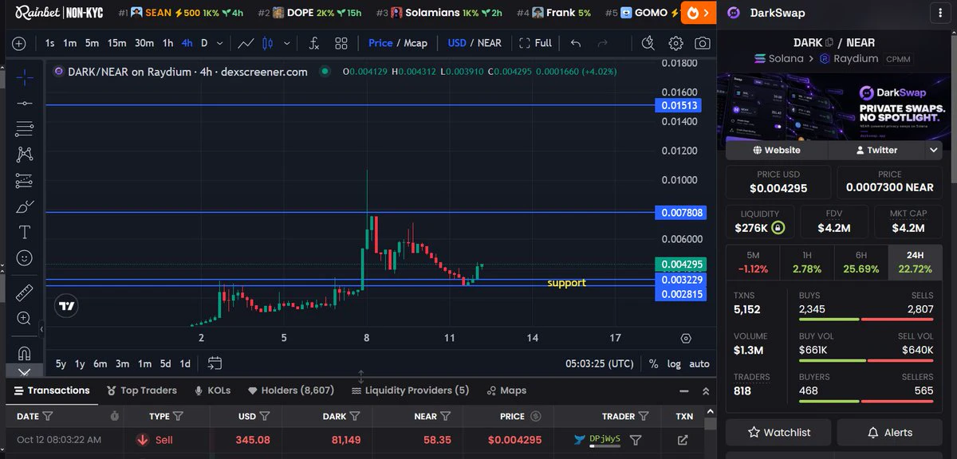Image resolution: width=957 pixels, height=459 pixels.
Task: Open the Fibonacci retracement tool
Action: point(25,128)
